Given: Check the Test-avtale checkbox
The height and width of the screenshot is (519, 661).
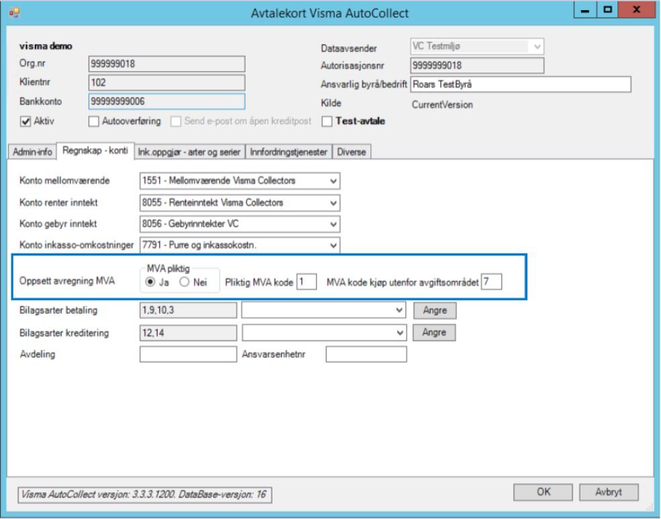Looking at the screenshot, I should point(327,121).
